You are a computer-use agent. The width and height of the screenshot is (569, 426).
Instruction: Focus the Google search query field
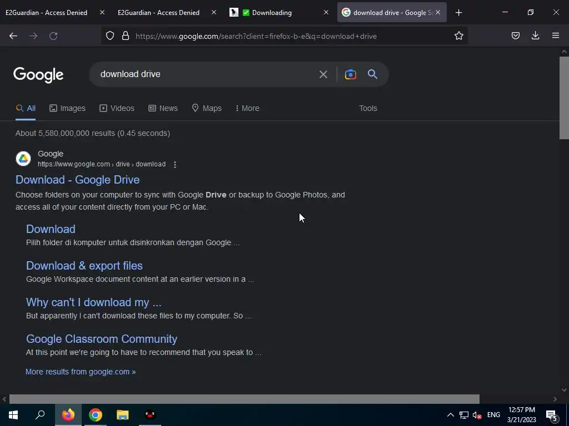[205, 74]
